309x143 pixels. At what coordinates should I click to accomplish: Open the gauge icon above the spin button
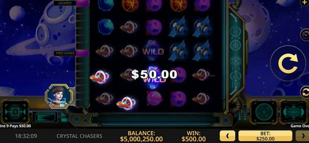305,35
